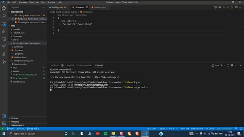Screen dimensions: 244x137
Task: Click the taskbar search box
Action: tap(35, 134)
